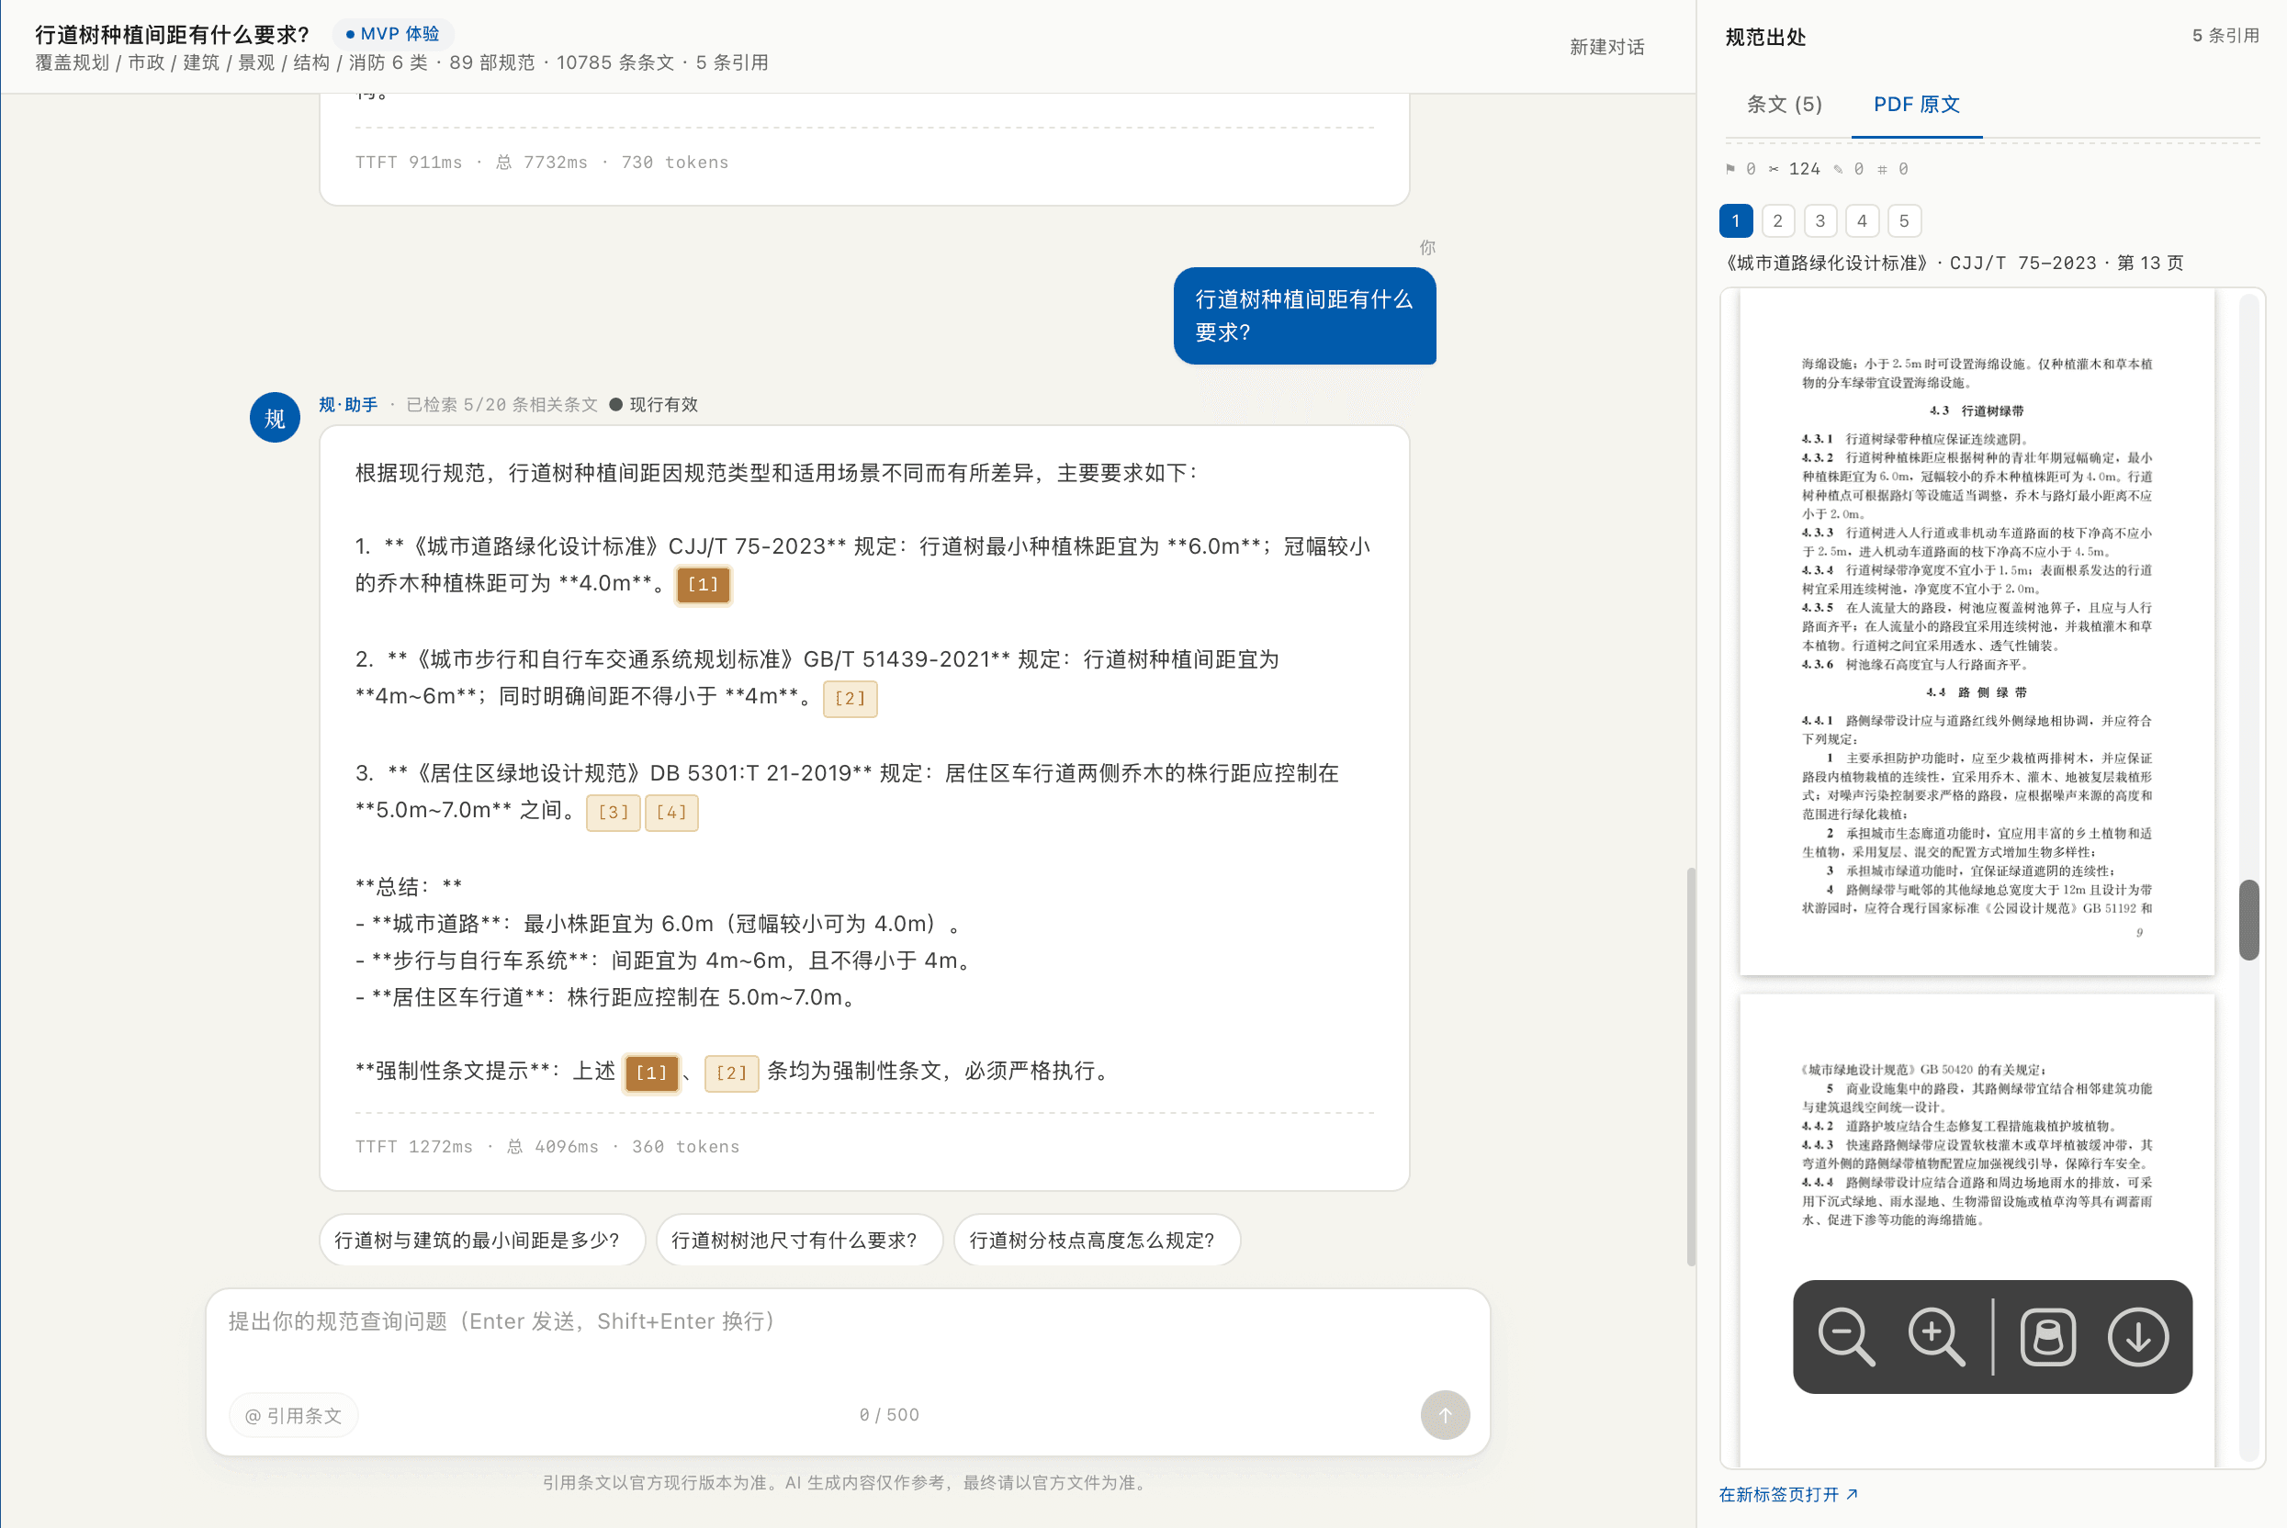Click the 总结 heading in the answer
Viewport: 2287px width, 1528px height.
pos(409,886)
